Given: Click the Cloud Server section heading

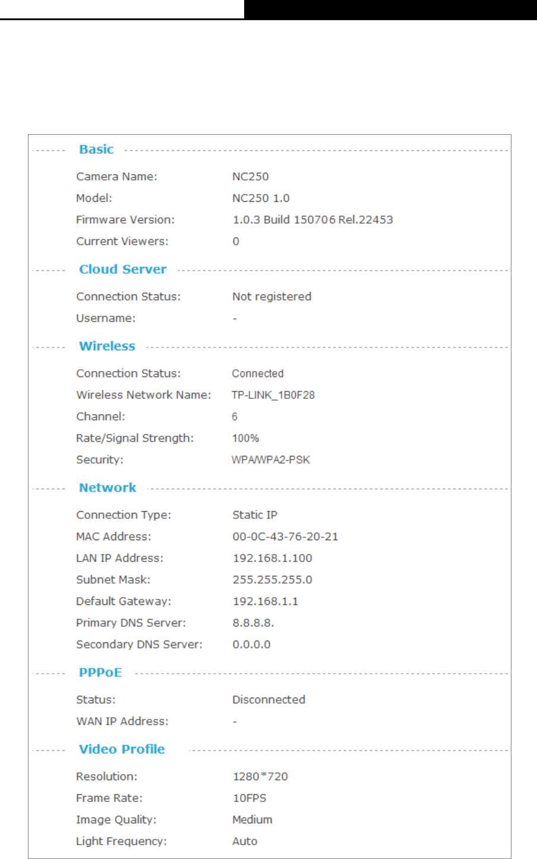Looking at the screenshot, I should [123, 270].
